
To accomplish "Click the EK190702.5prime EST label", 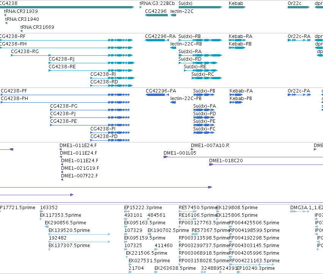I will coord(168,230).
